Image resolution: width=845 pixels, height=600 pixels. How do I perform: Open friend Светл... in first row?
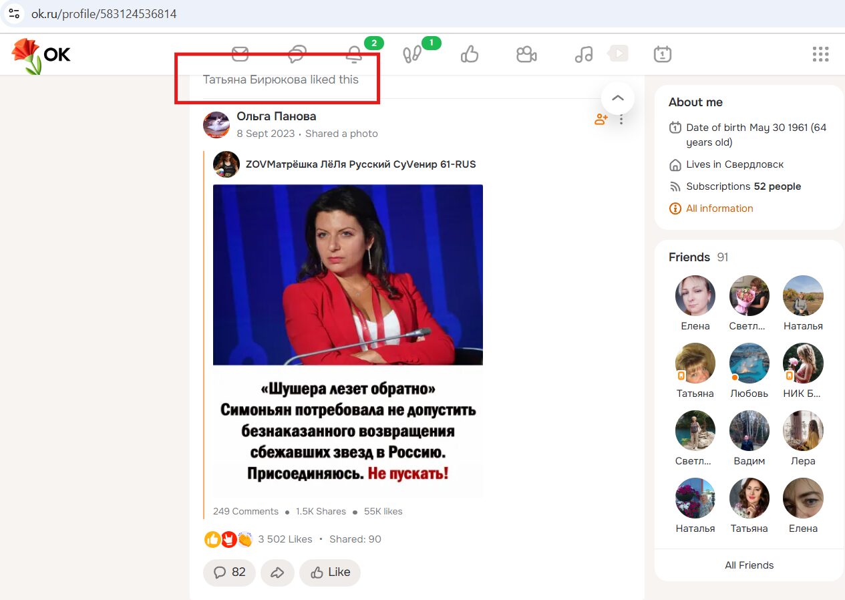749,295
